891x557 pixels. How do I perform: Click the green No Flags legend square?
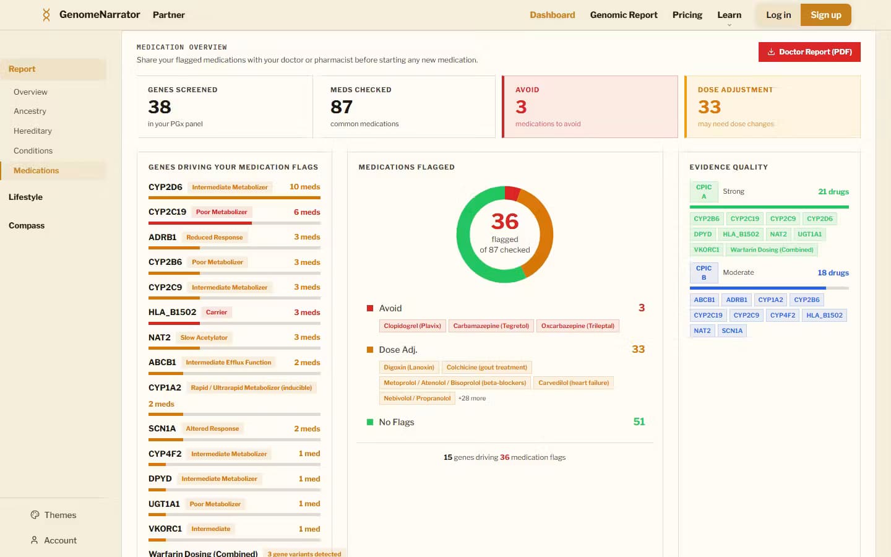370,422
